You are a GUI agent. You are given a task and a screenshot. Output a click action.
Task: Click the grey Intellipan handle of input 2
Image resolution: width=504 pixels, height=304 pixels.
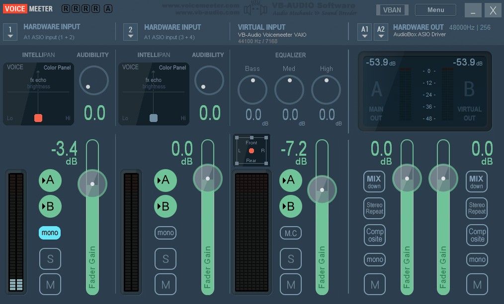click(x=154, y=118)
